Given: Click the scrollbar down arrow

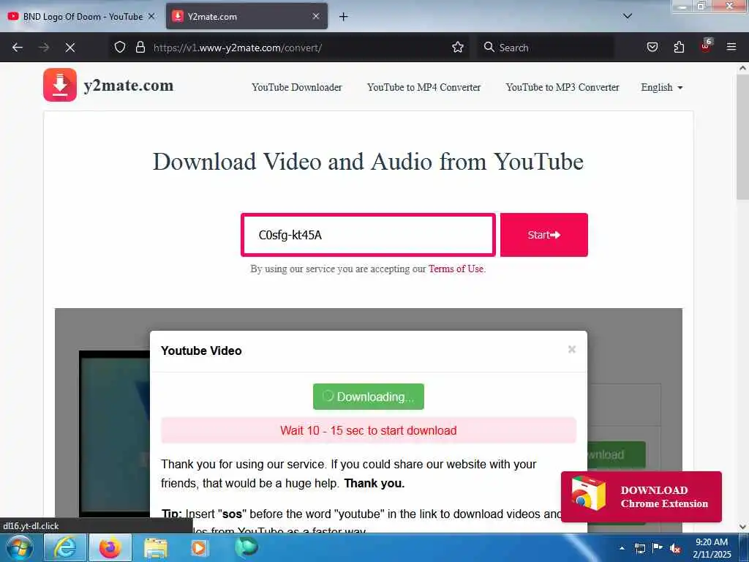Looking at the screenshot, I should 742,527.
